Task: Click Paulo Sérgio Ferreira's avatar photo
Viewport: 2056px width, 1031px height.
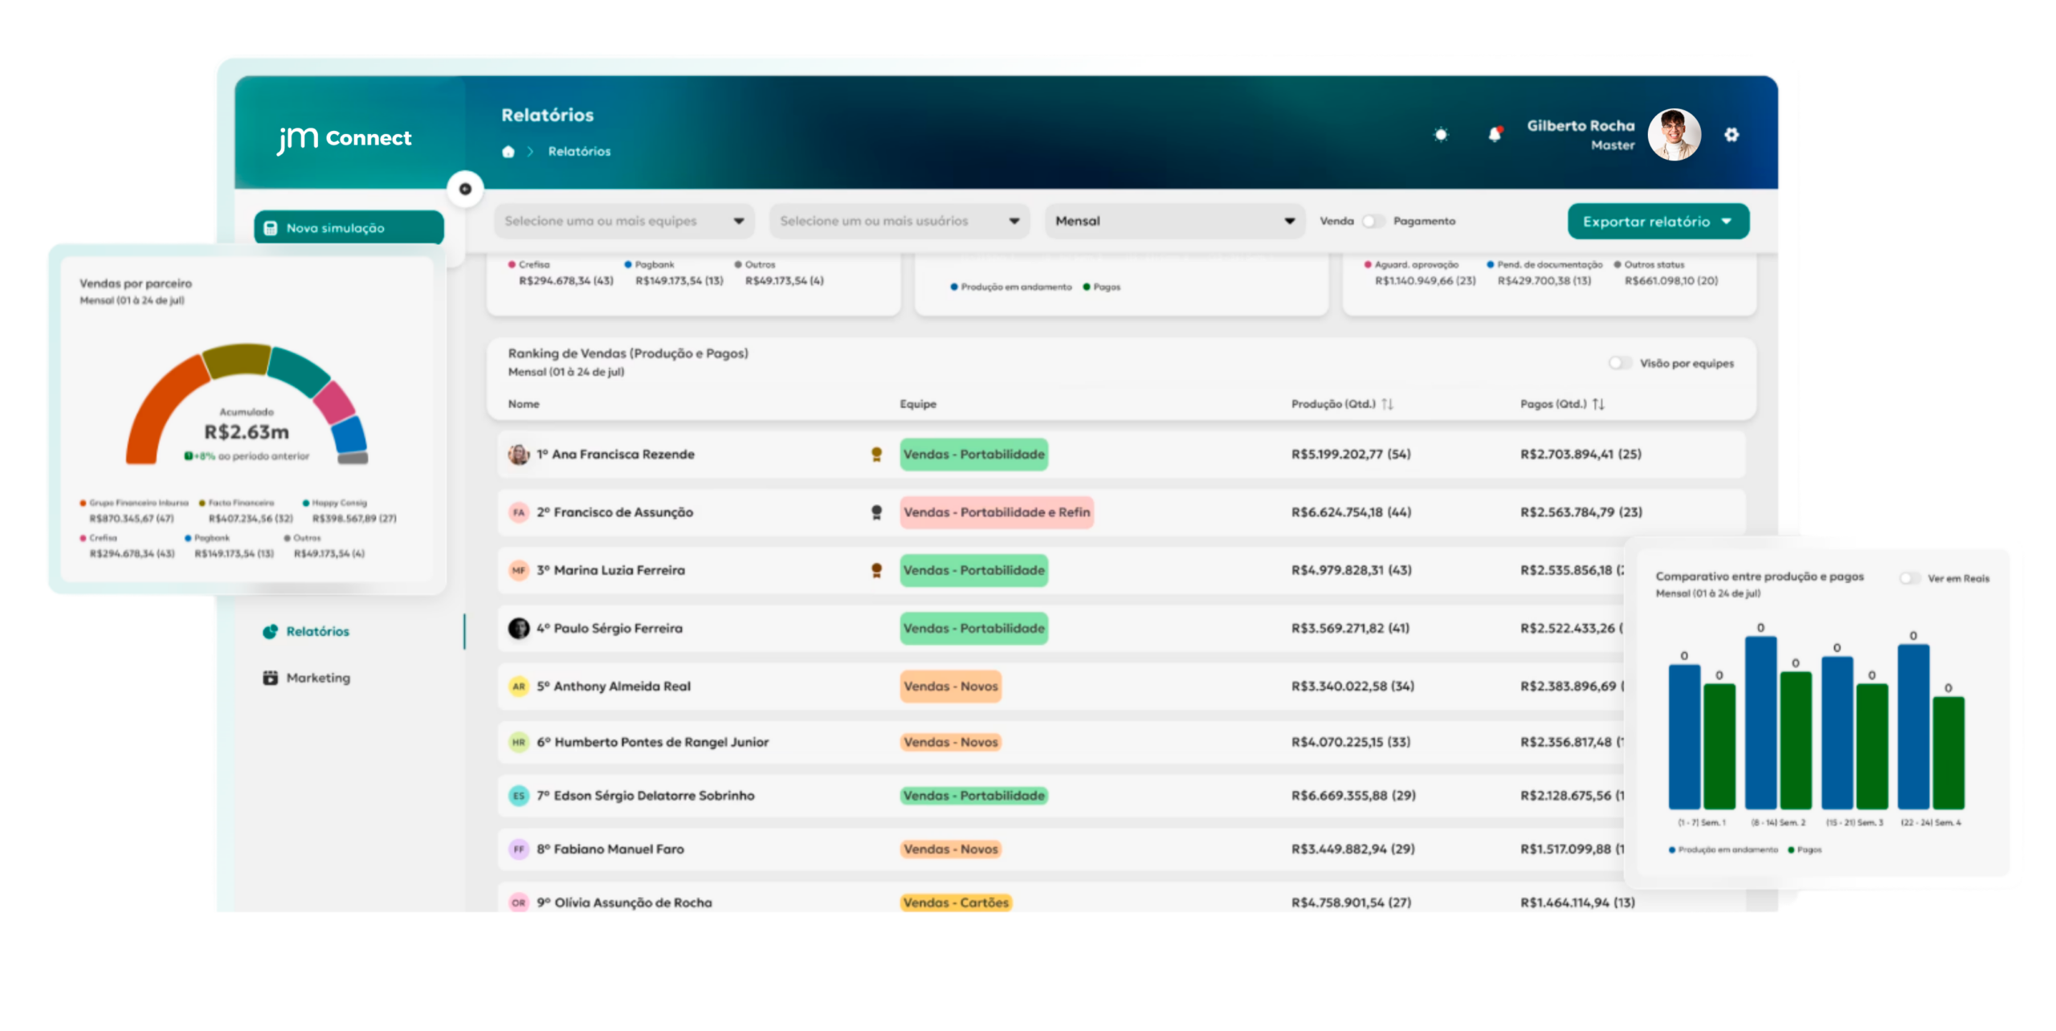Action: click(x=519, y=628)
